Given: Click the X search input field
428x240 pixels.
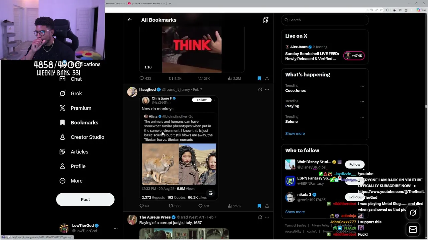Looking at the screenshot, I should [325, 20].
